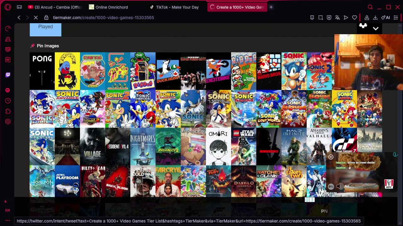Open History clock icon in sidebar
403x226 pixels.
pos(8,101)
